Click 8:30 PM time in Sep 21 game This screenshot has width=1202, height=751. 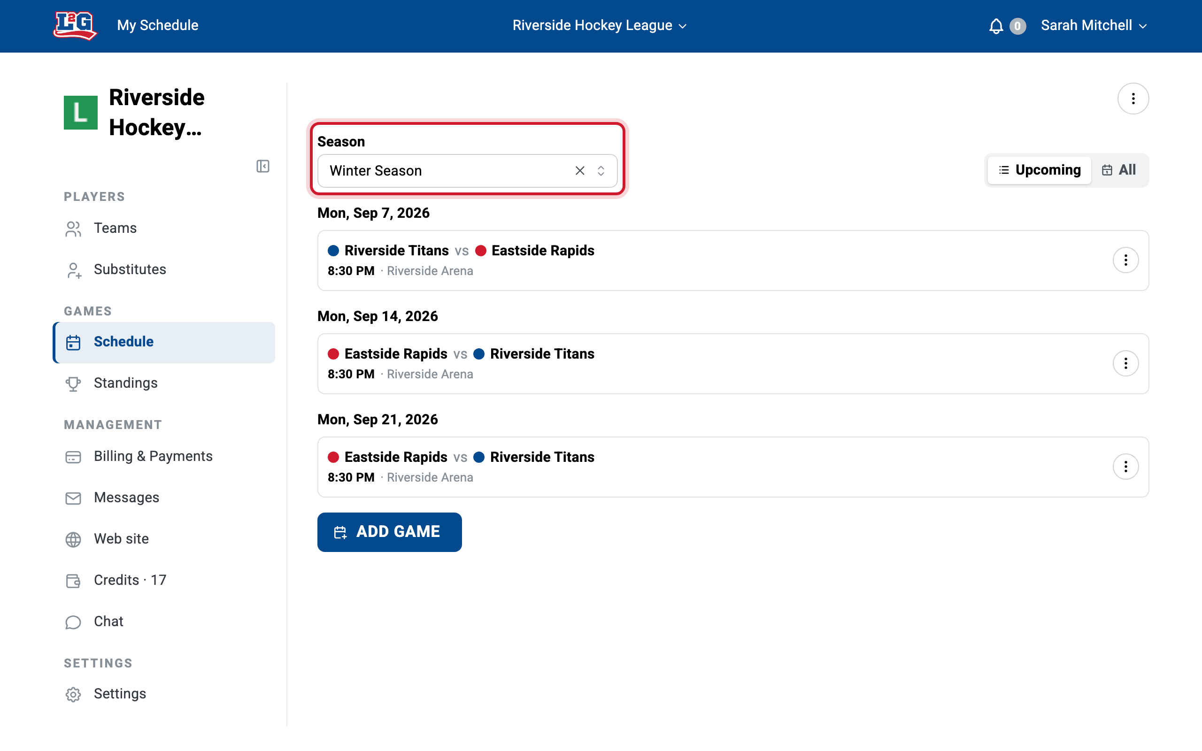[351, 478]
